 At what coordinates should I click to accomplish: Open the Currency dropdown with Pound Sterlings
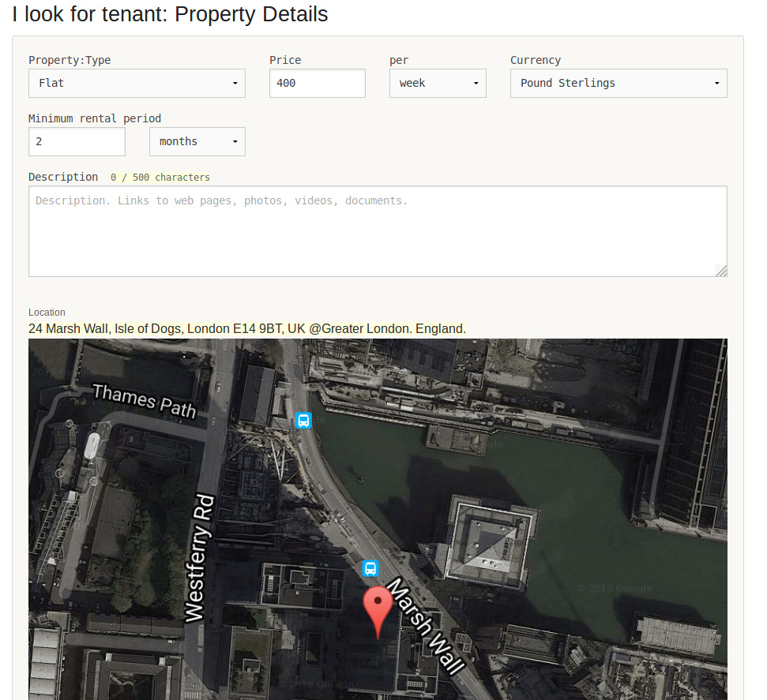coord(618,84)
